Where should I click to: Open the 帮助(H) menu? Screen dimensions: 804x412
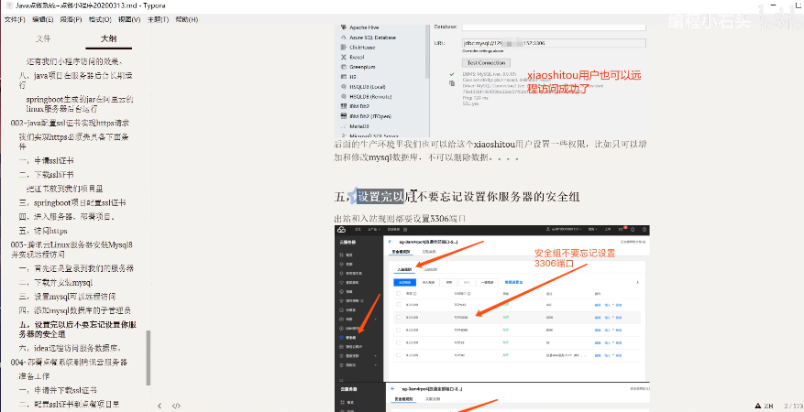[187, 19]
